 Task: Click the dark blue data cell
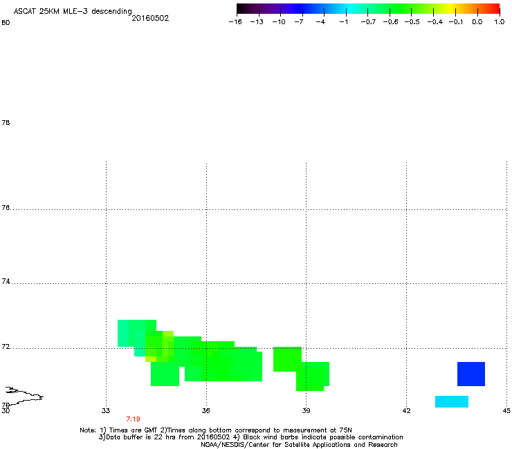(x=471, y=374)
